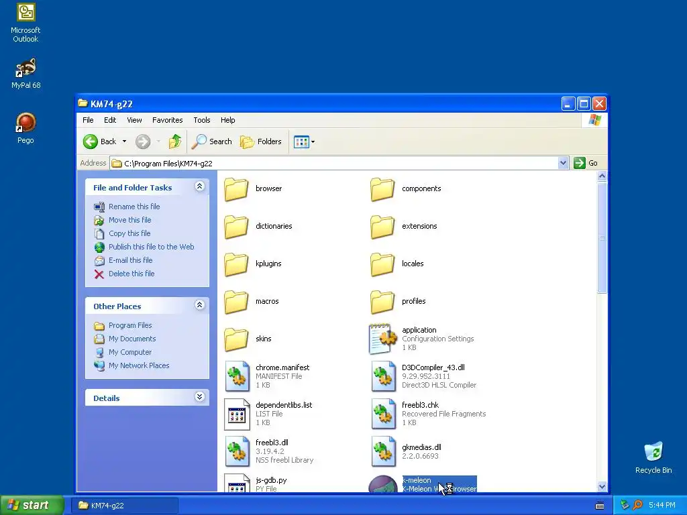687x515 pixels.
Task: Open the kplugins folder icon
Action: [236, 264]
